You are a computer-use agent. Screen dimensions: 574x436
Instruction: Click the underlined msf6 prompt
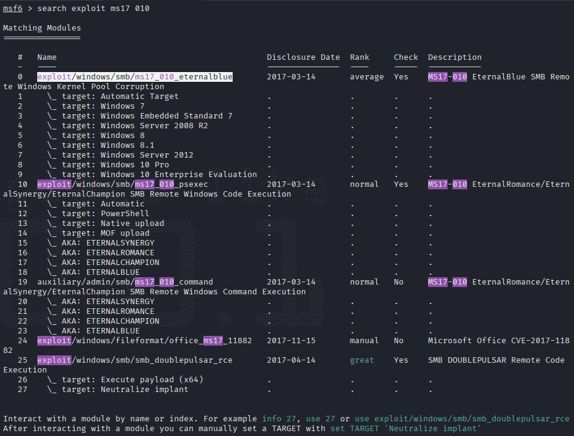[x=13, y=8]
